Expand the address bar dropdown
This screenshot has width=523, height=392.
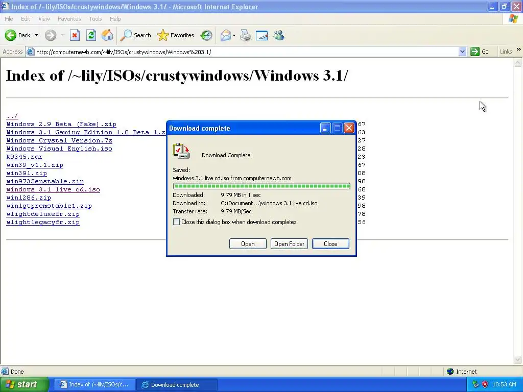point(462,52)
